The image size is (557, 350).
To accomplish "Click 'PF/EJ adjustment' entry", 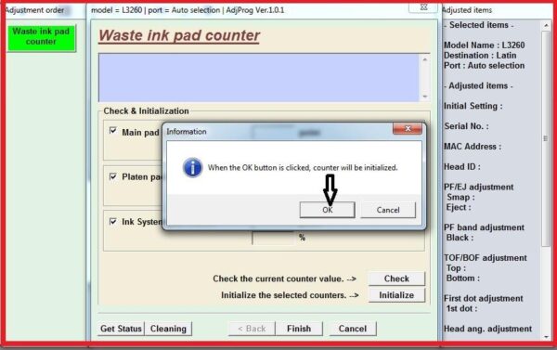I will (x=478, y=187).
